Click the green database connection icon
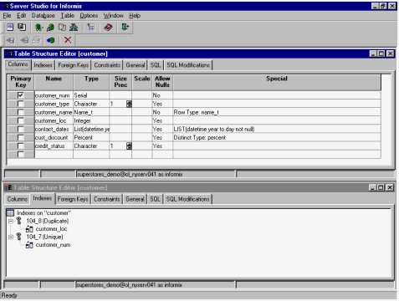 [x=38, y=28]
